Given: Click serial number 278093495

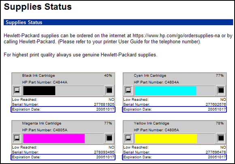Looking at the screenshot, I should pyautogui.click(x=104, y=152).
